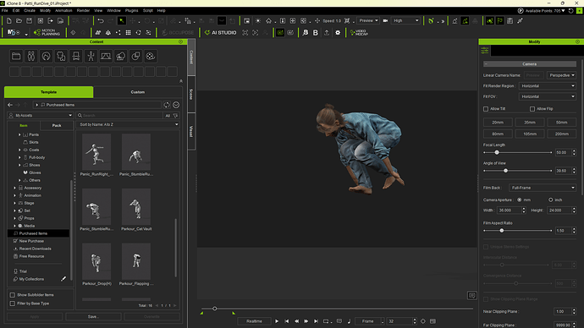This screenshot has width=584, height=328.
Task: Adjust the Angle of View slider
Action: click(x=505, y=171)
